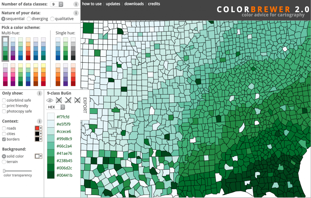Click the crossed-out photocopy-safe icon

point(77,100)
